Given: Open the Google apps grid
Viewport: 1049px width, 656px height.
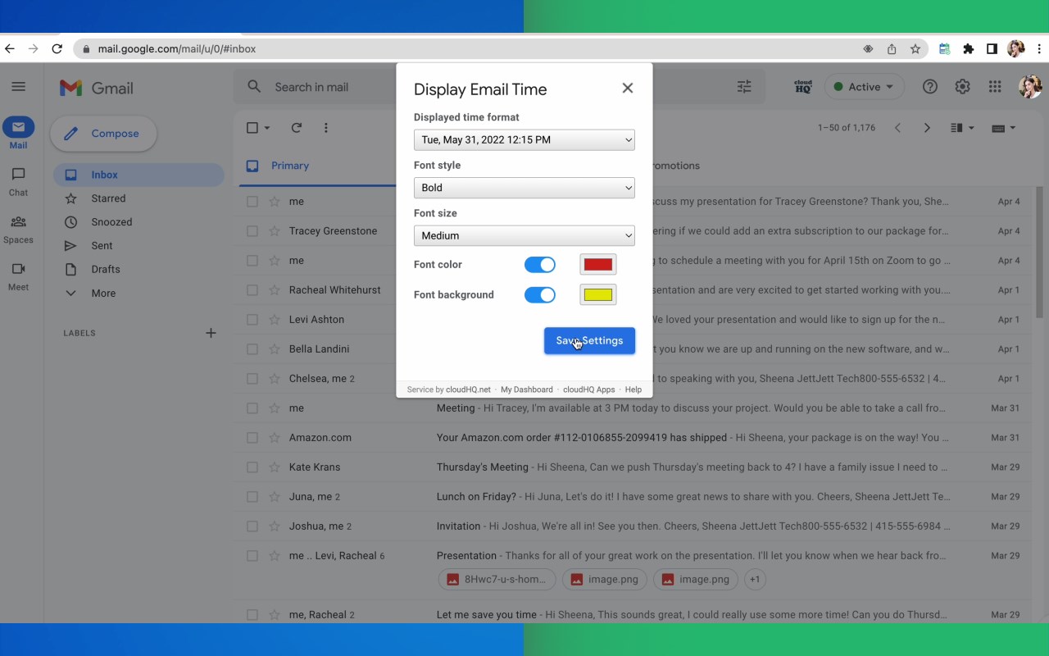Looking at the screenshot, I should pyautogui.click(x=995, y=87).
